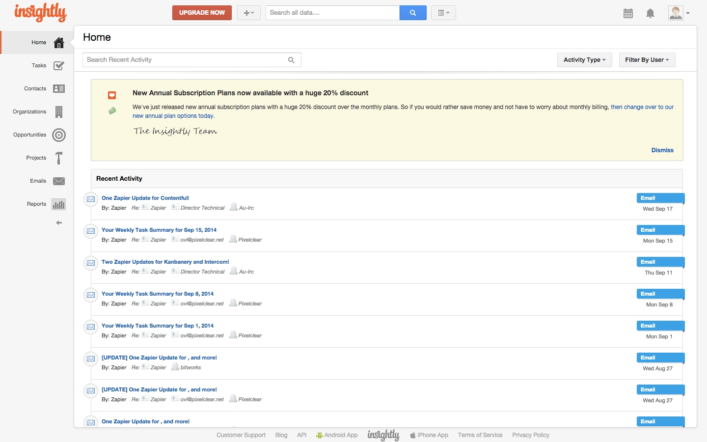Open Tasks checkmark icon in sidebar
This screenshot has height=442, width=707.
59,66
